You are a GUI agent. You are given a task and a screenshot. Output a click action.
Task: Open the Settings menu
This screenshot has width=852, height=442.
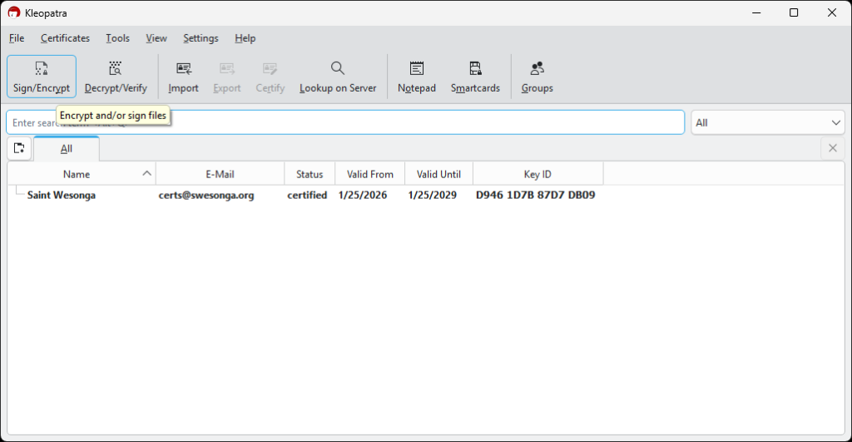[x=201, y=38]
